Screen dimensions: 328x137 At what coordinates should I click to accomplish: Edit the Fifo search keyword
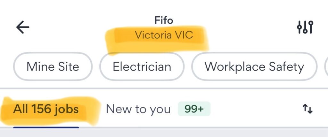click(164, 21)
